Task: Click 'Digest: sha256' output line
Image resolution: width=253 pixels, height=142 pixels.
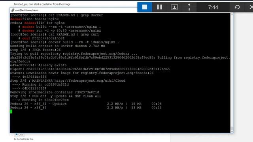Action: click(x=90, y=69)
